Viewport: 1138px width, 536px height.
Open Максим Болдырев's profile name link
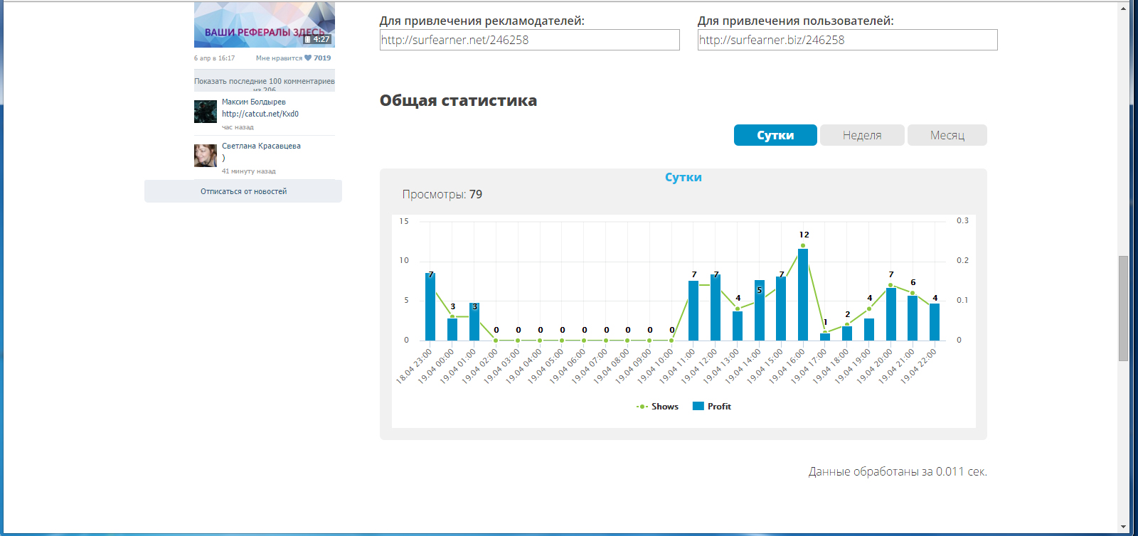254,102
